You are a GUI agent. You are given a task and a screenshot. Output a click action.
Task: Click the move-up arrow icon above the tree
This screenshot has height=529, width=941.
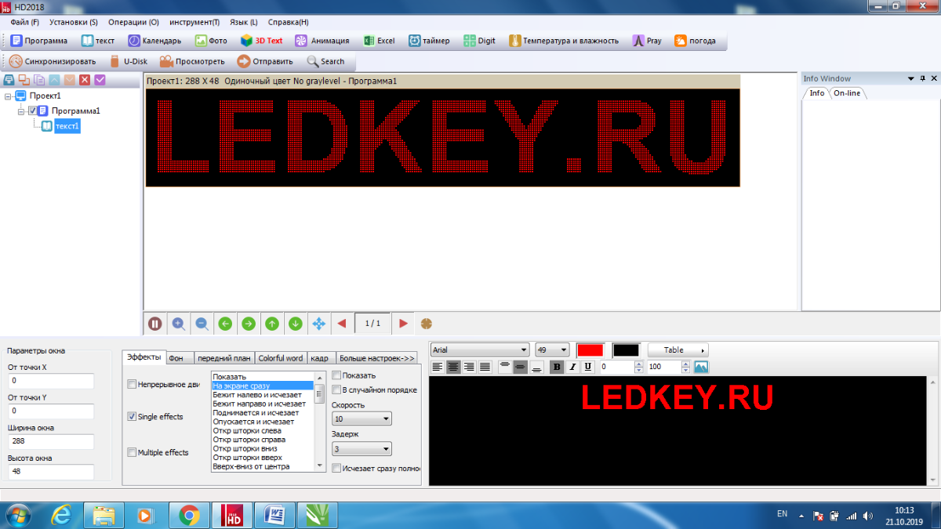click(54, 80)
